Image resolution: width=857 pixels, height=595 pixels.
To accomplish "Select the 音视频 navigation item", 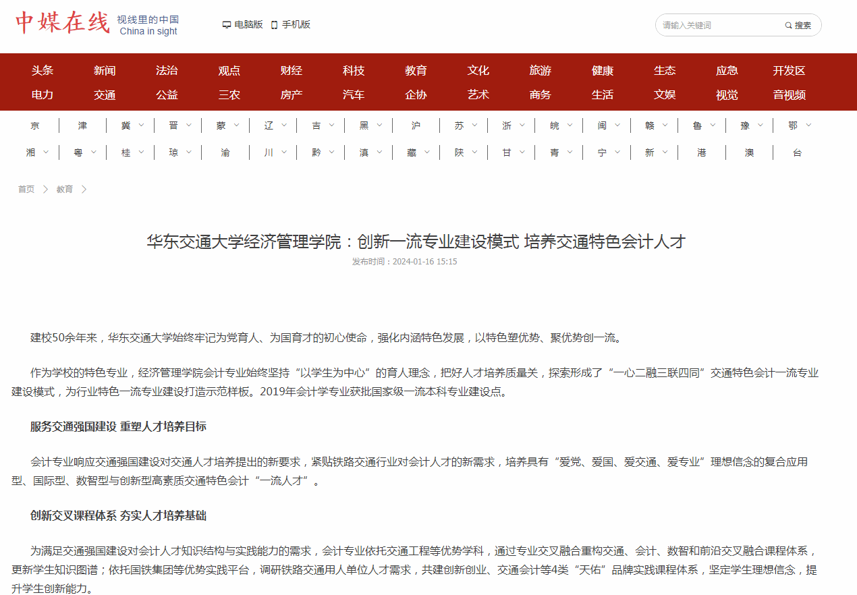I will pyautogui.click(x=789, y=95).
